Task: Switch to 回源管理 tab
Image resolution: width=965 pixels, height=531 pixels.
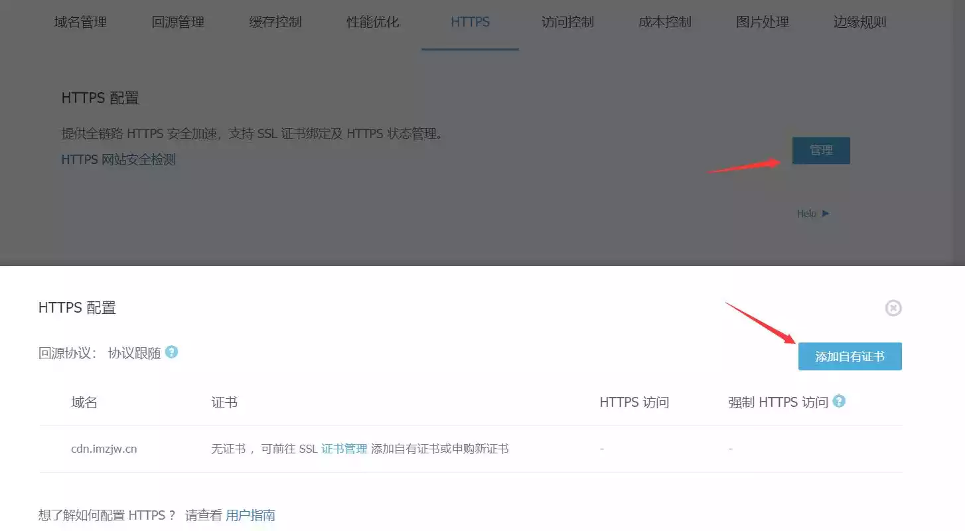Action: (178, 23)
